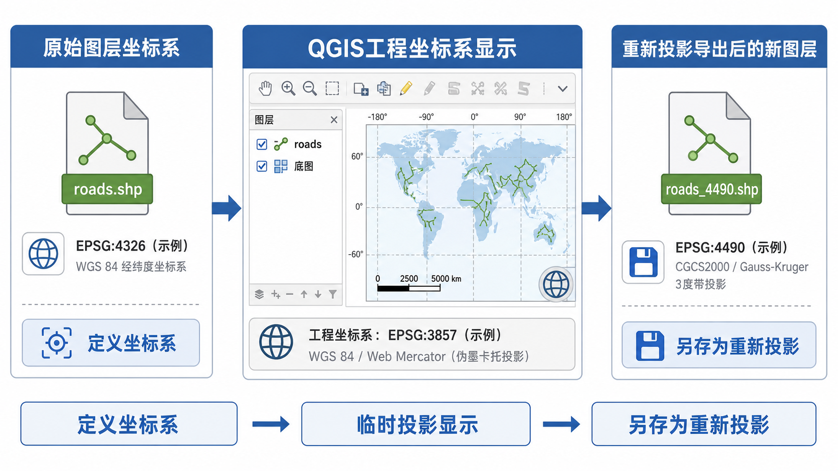Click the 另存为重新投影 button with disk icon
The height and width of the screenshot is (471, 838).
point(719,345)
